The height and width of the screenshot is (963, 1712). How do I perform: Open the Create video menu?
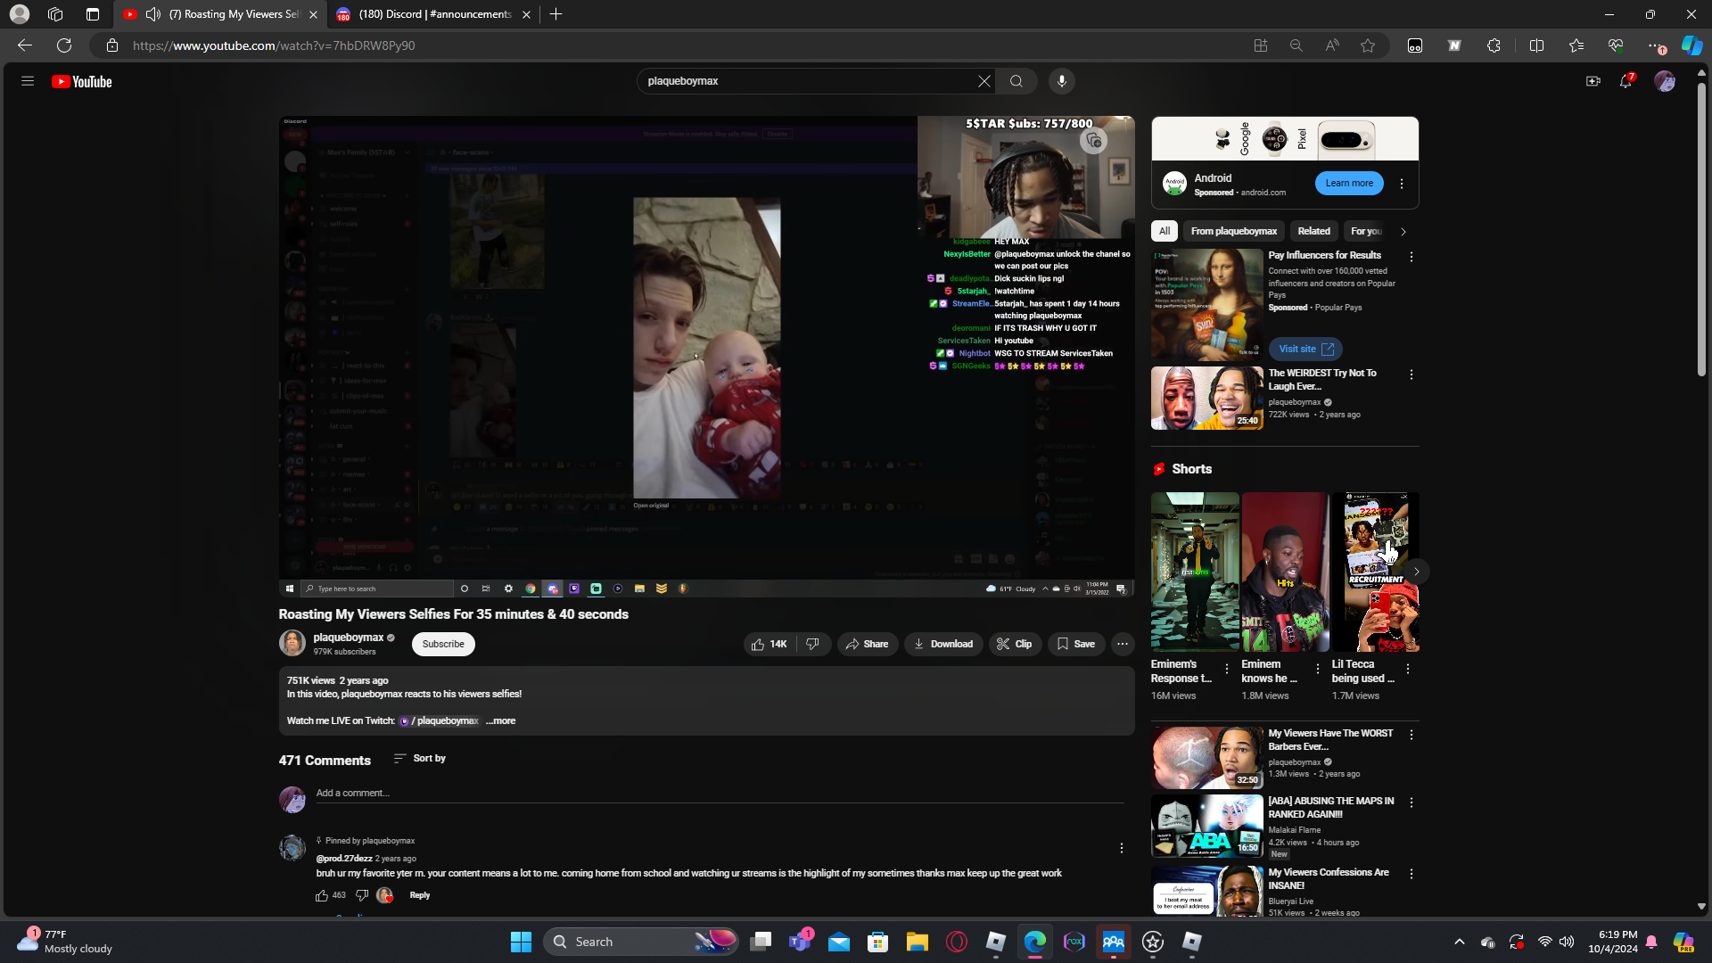(x=1593, y=81)
